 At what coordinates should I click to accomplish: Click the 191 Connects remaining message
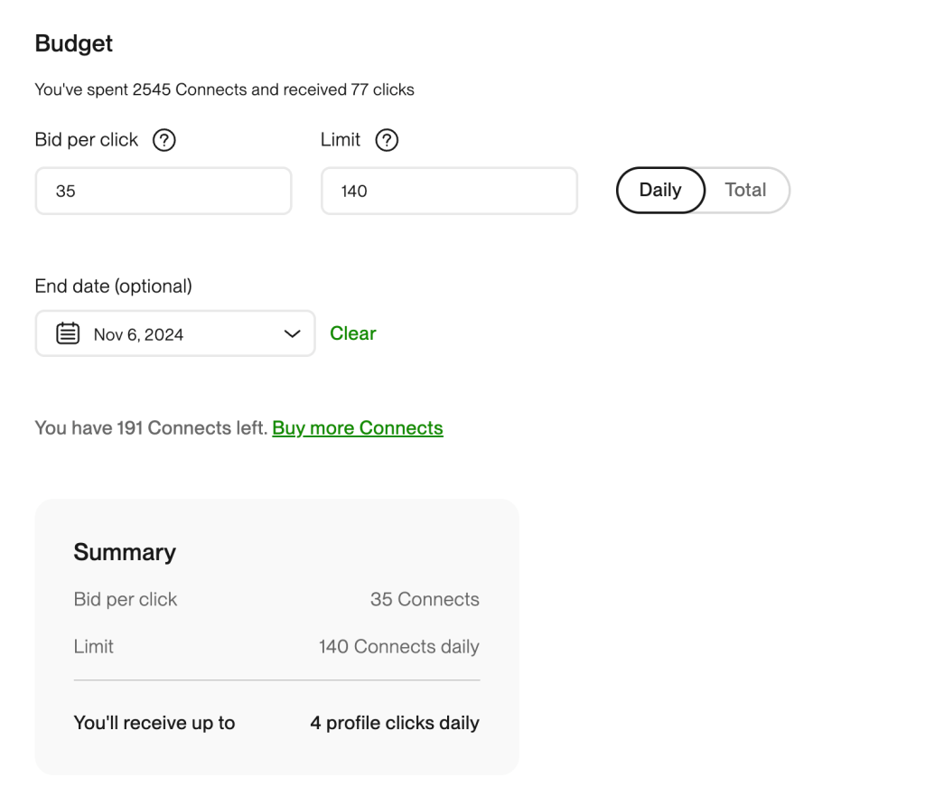point(149,427)
